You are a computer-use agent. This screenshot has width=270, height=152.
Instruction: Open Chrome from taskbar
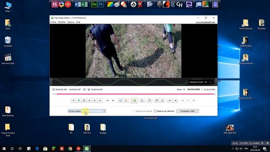tap(70, 149)
